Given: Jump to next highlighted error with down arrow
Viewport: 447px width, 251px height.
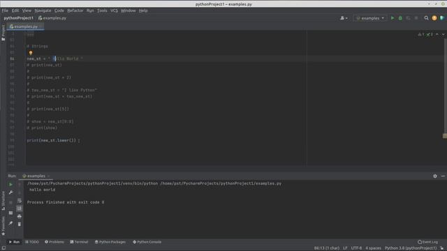Looking at the screenshot, I should pos(443,34).
